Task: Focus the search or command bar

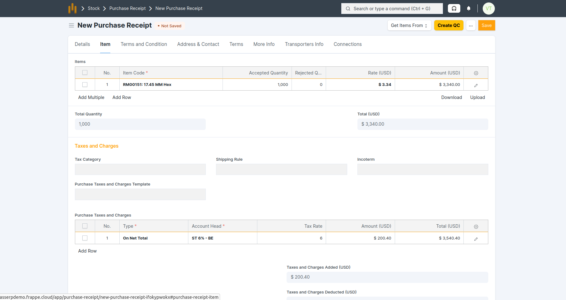Action: click(392, 9)
